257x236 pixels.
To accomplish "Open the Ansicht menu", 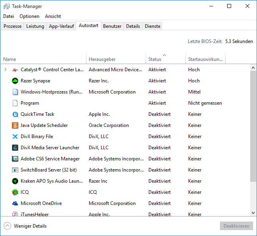I will pos(53,16).
